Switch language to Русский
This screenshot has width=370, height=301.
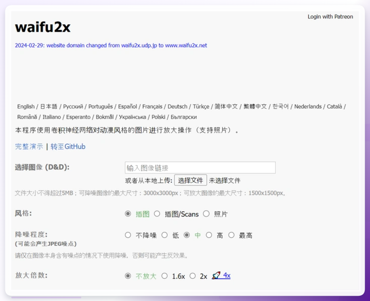click(73, 107)
